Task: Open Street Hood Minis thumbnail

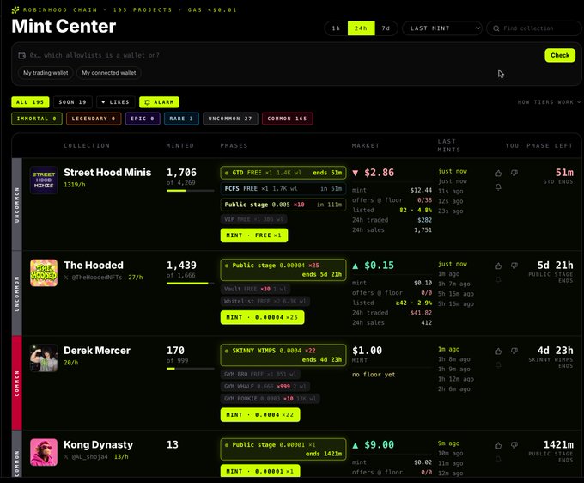Action: pos(44,180)
